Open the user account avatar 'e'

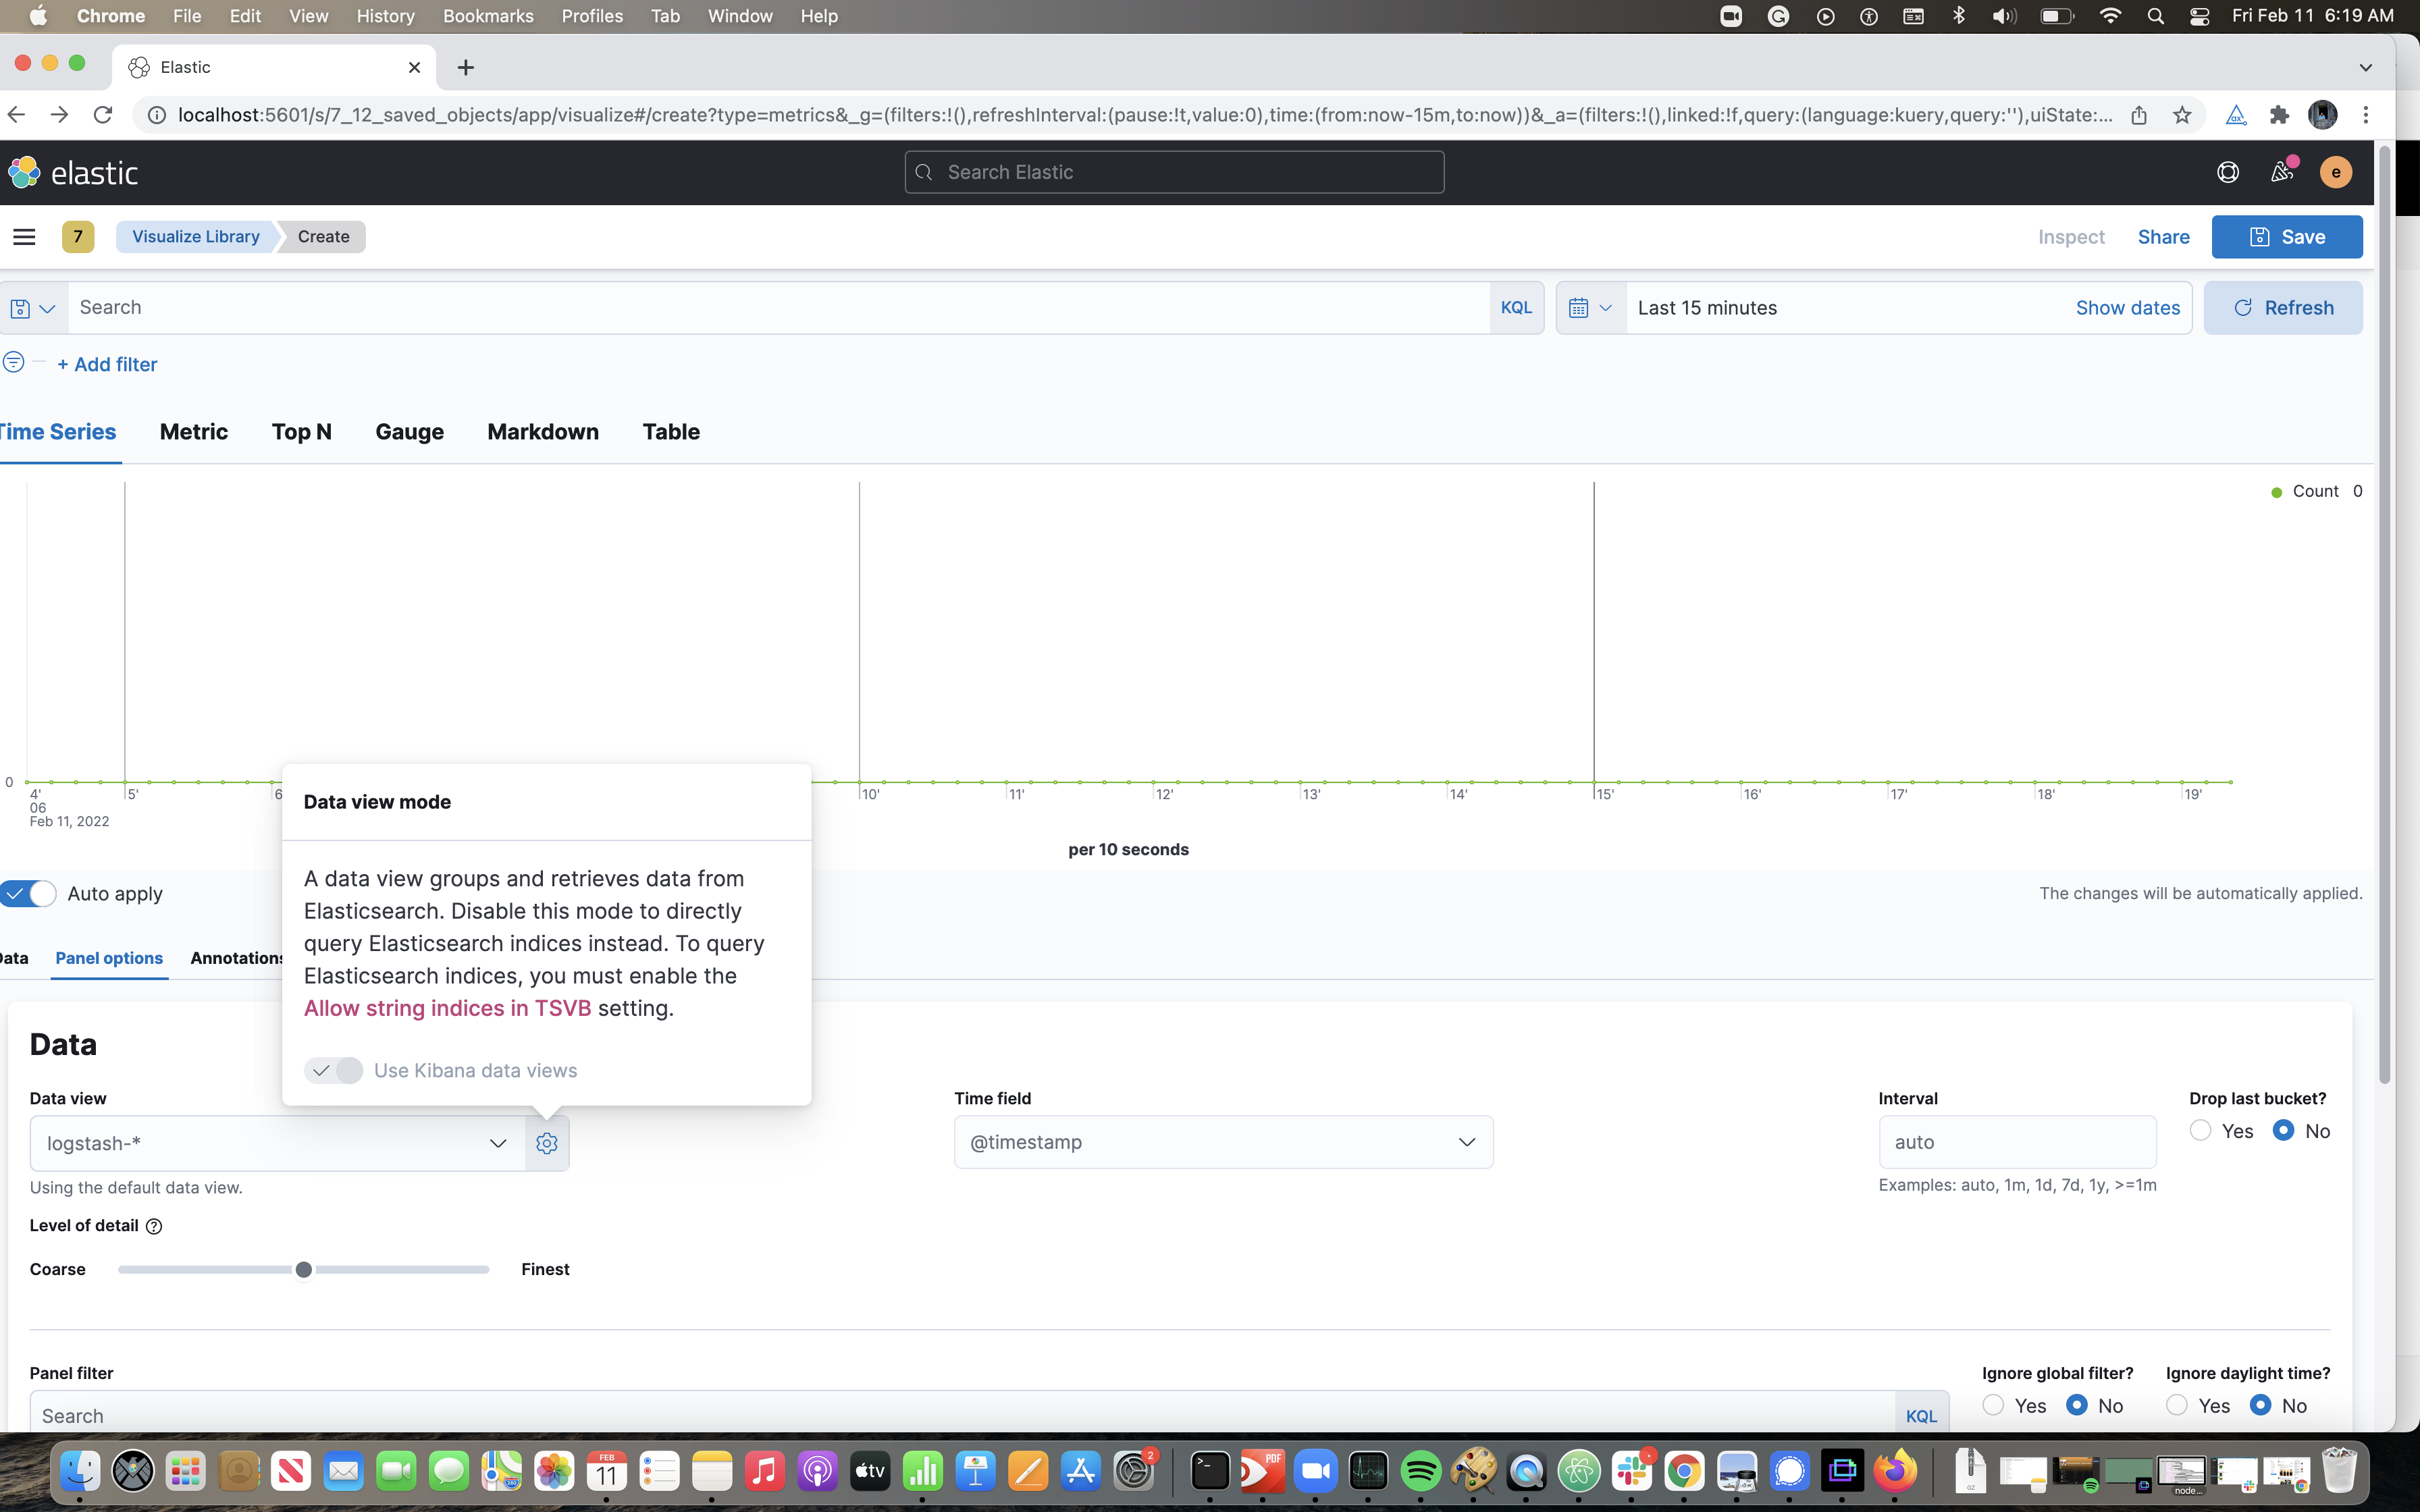coord(2336,172)
